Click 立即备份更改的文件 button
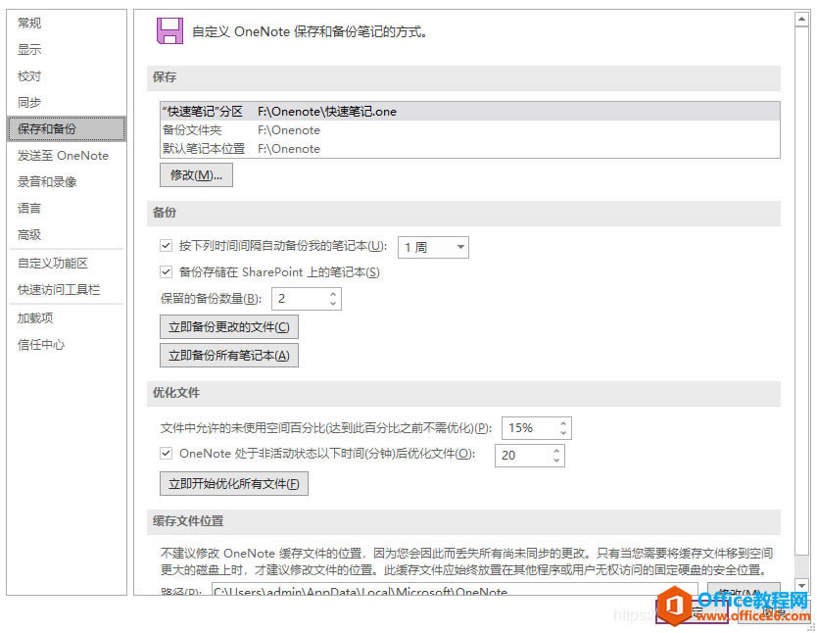Viewport: 817px width, 633px height. coord(229,327)
